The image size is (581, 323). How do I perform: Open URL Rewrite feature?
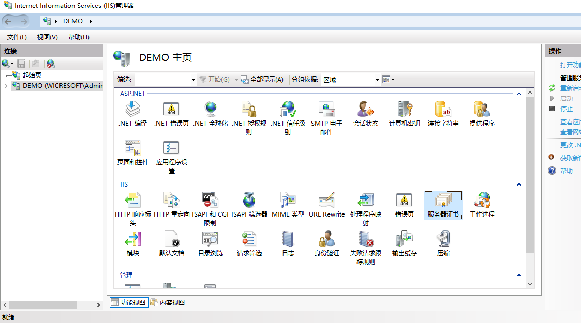point(327,205)
